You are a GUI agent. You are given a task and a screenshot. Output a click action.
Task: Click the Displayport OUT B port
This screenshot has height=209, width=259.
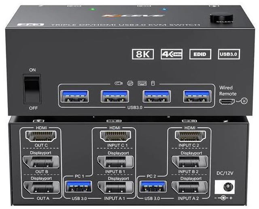(x=41, y=162)
